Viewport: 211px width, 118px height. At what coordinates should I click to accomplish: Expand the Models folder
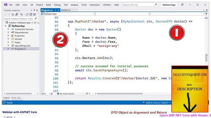coord(8,39)
